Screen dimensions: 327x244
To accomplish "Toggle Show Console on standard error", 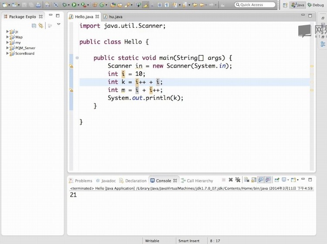I will tap(268, 180).
